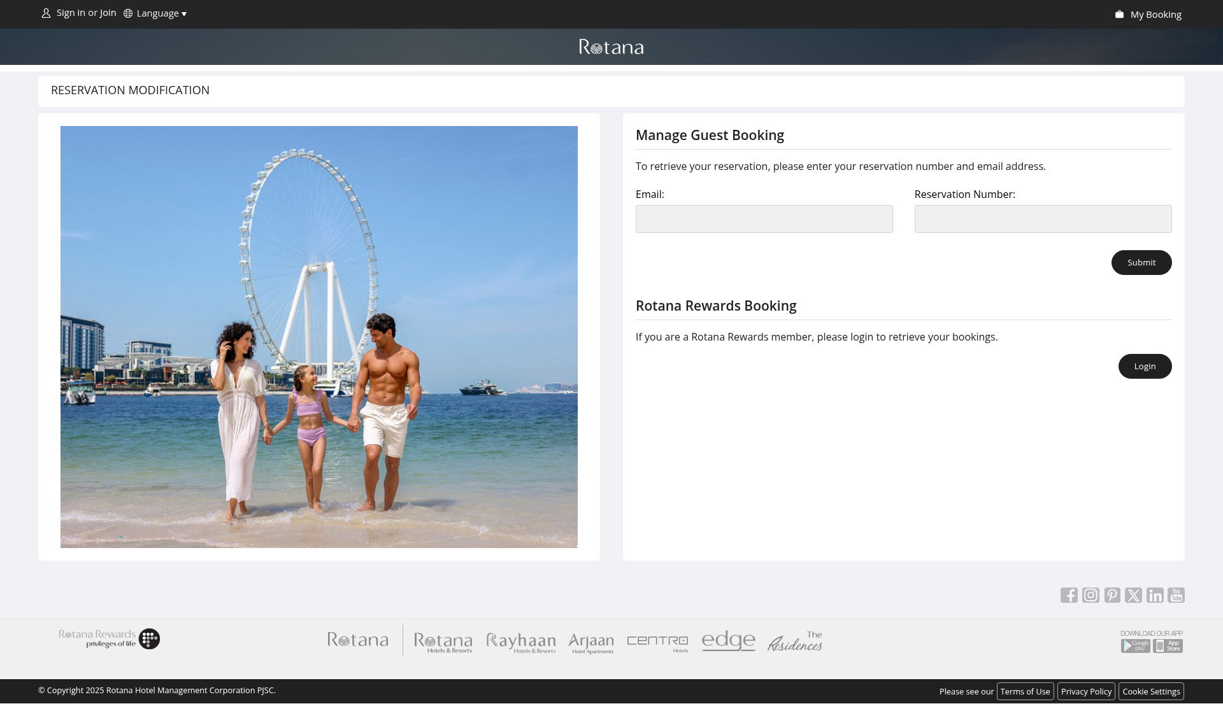Click the Manage Guest Booking heading
The width and height of the screenshot is (1223, 704).
click(x=710, y=135)
